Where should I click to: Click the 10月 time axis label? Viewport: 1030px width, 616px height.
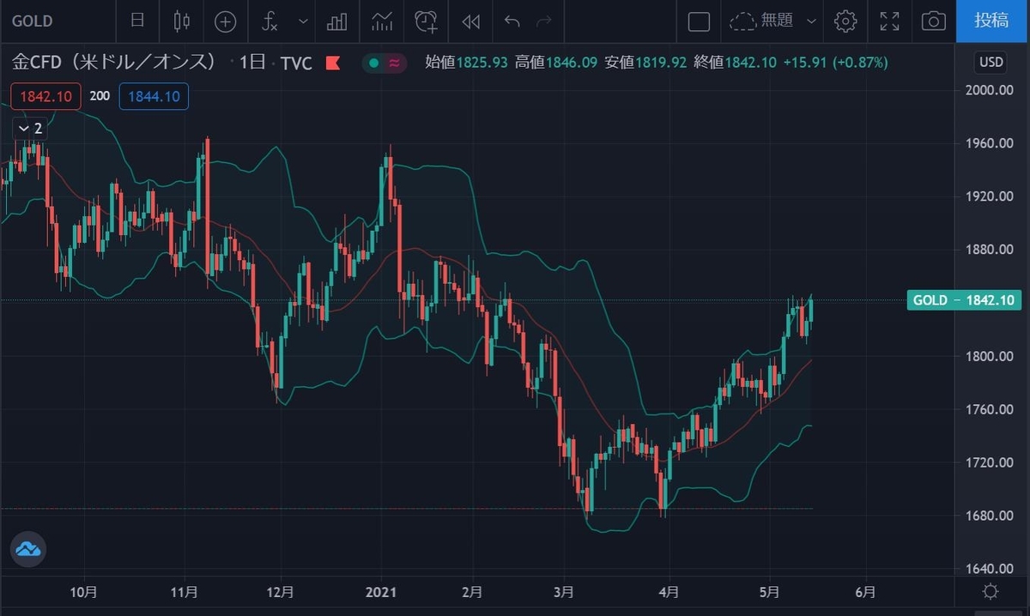click(x=83, y=592)
